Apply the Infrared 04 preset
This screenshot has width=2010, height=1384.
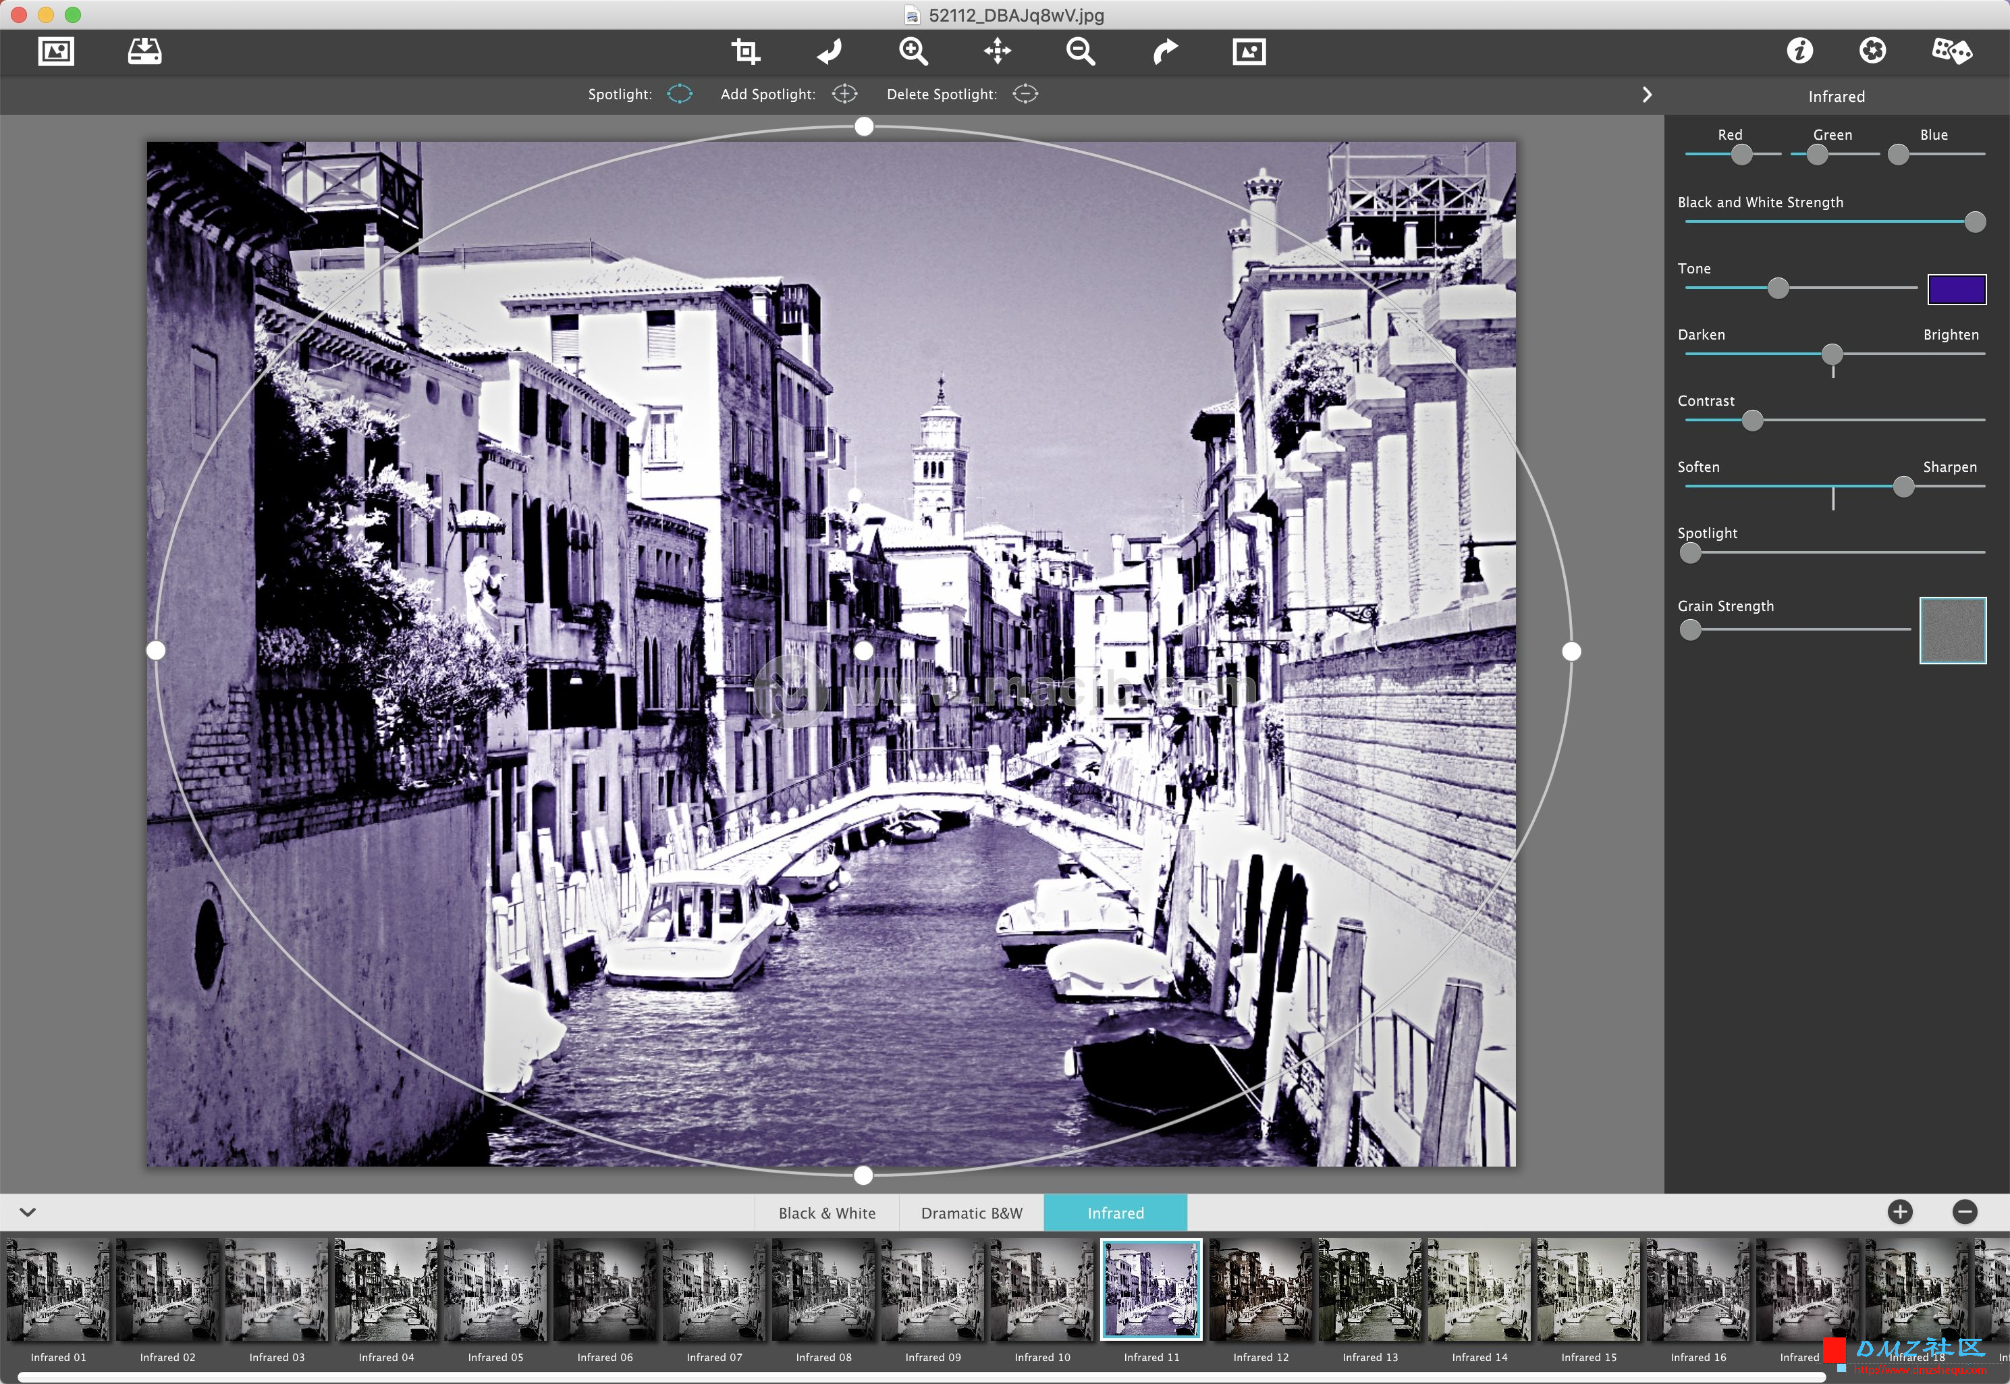(x=385, y=1289)
